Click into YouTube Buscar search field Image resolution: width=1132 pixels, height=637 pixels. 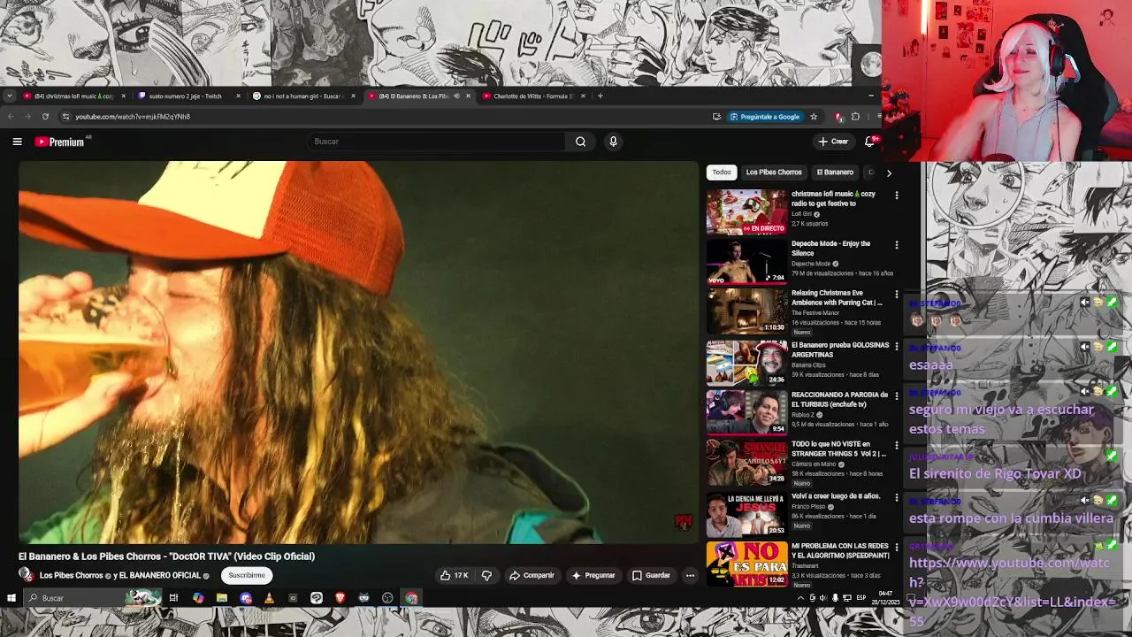point(438,142)
